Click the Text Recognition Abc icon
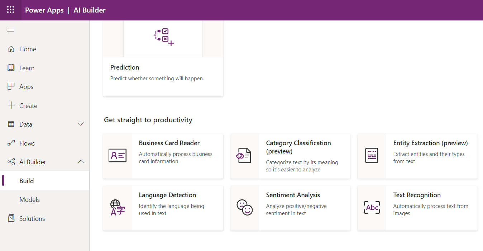 click(x=372, y=207)
